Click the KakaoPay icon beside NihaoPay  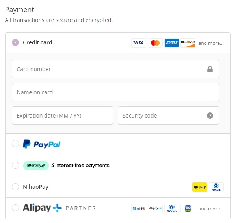(x=199, y=187)
